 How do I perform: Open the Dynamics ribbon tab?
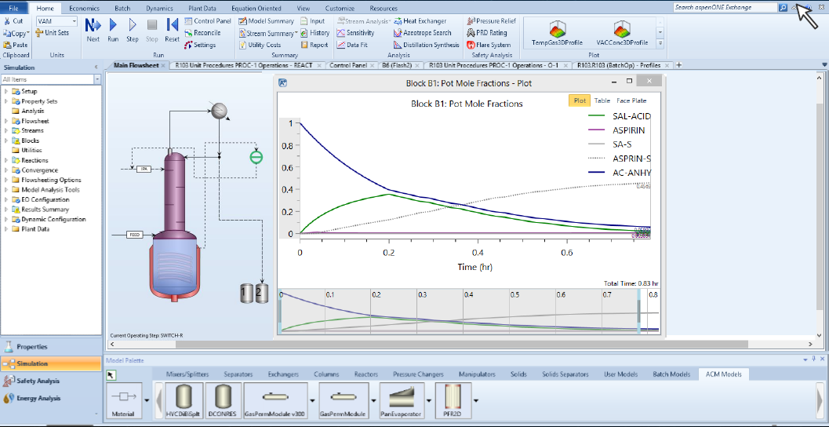coord(160,8)
